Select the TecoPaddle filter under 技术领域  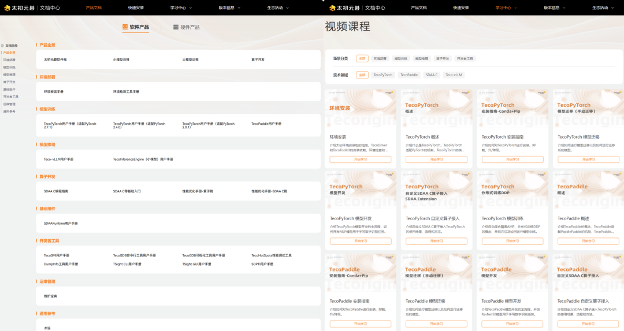408,75
